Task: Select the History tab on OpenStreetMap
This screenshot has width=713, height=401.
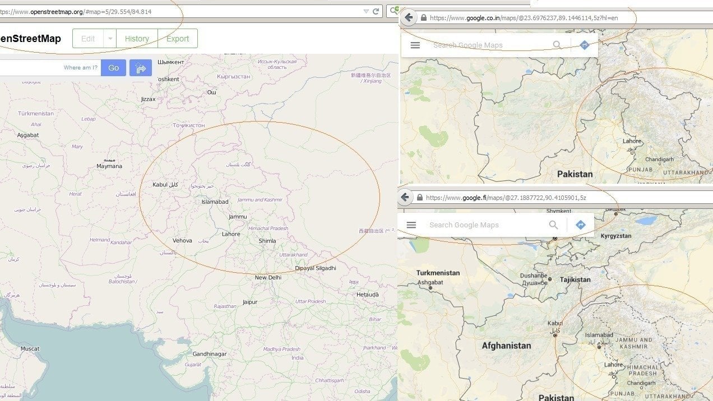Action: pos(136,38)
